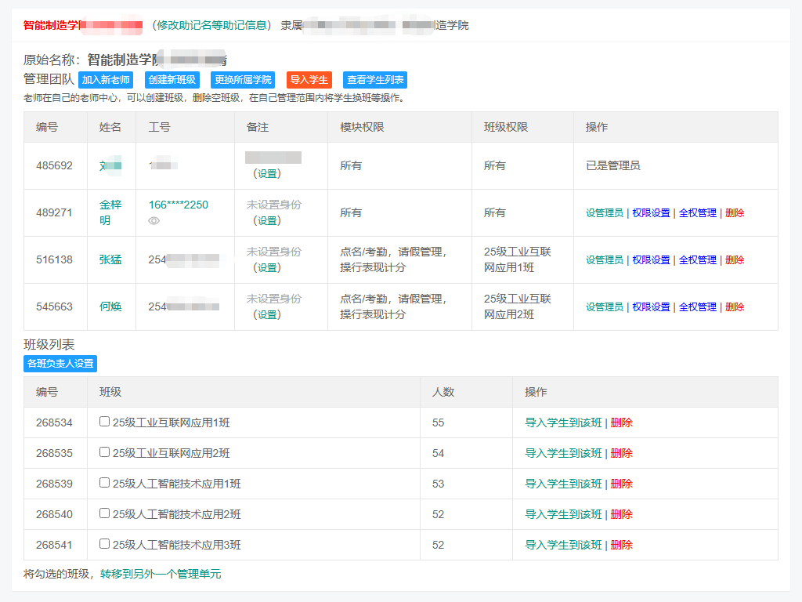802x602 pixels.
Task: Click 各班负责人设置 button
Action: (x=60, y=364)
